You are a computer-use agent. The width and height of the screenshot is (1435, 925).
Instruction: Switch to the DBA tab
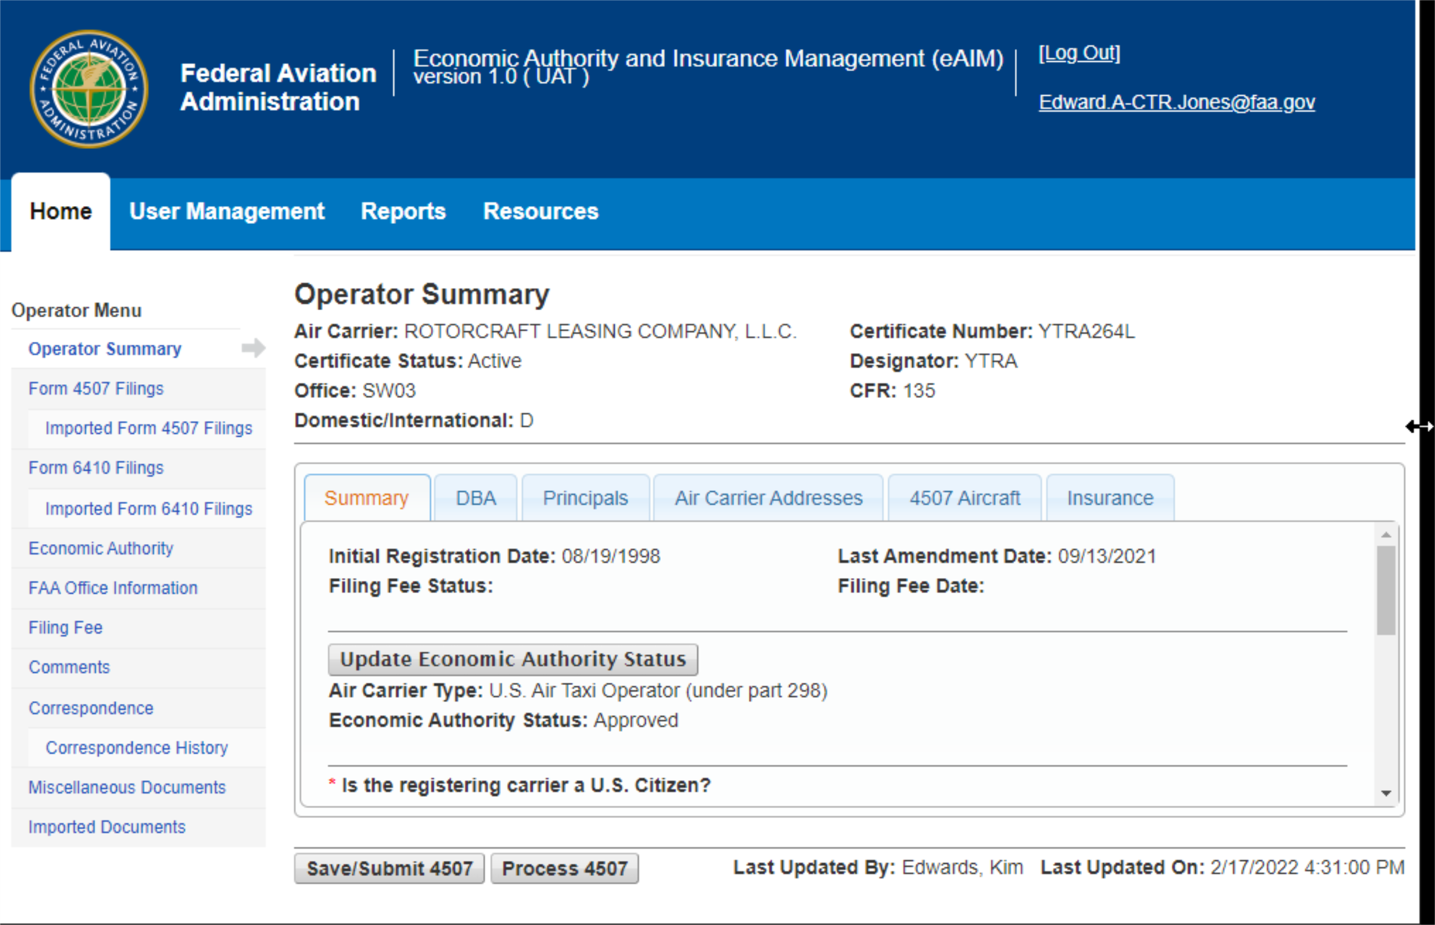tap(476, 498)
